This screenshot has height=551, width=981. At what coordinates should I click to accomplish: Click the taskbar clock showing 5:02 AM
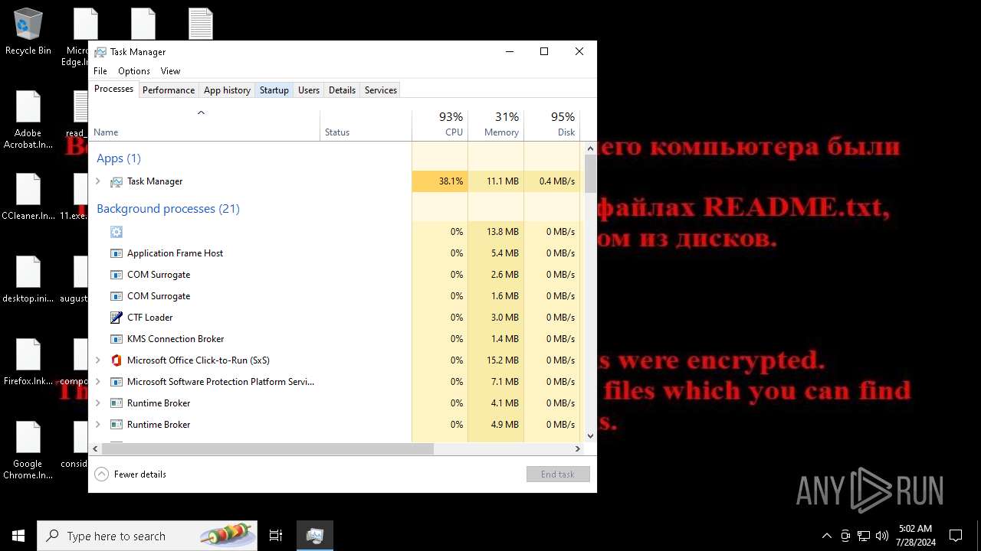(x=915, y=529)
